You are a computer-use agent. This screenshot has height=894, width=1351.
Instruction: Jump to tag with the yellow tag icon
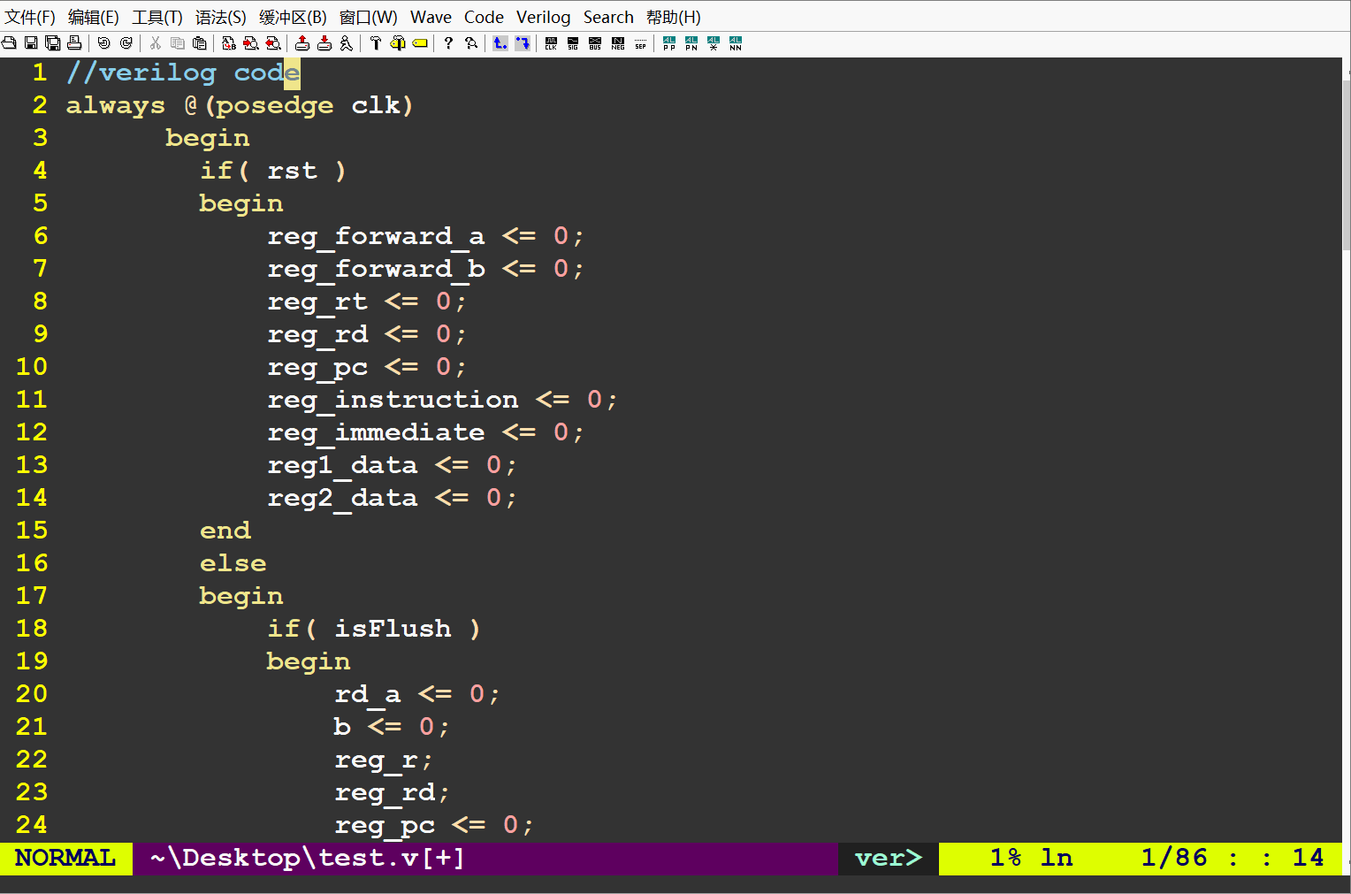point(420,43)
